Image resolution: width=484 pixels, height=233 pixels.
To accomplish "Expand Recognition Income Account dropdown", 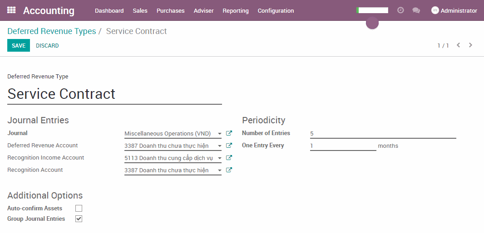I will pos(219,158).
